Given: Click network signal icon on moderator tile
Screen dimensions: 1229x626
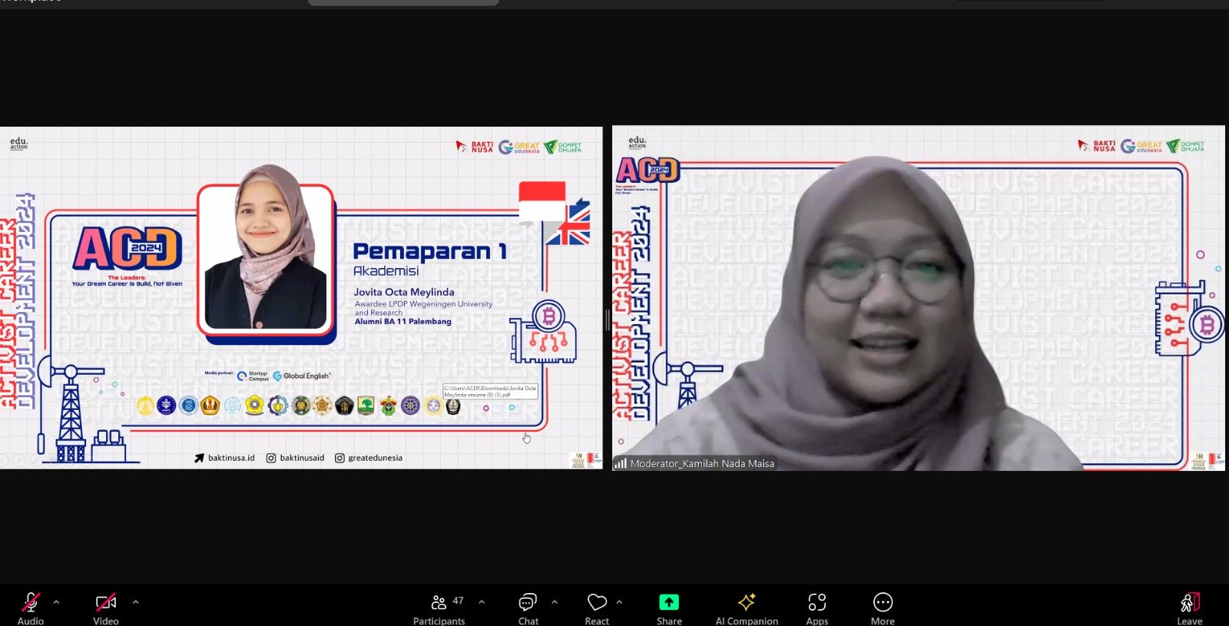Looking at the screenshot, I should 620,463.
